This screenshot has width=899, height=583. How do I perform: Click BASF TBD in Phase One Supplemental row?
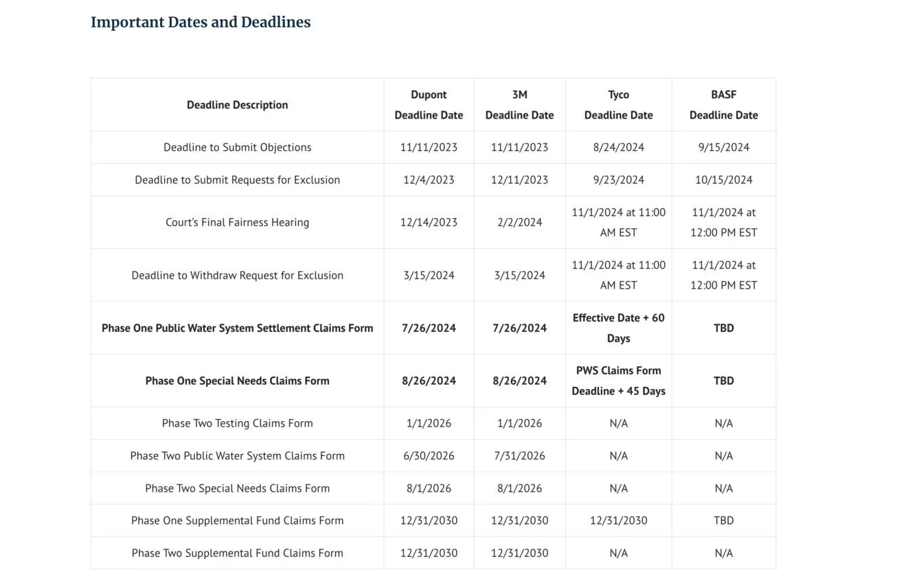pyautogui.click(x=724, y=521)
